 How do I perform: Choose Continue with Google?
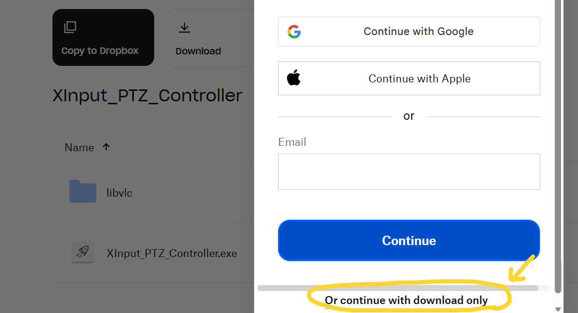409,31
